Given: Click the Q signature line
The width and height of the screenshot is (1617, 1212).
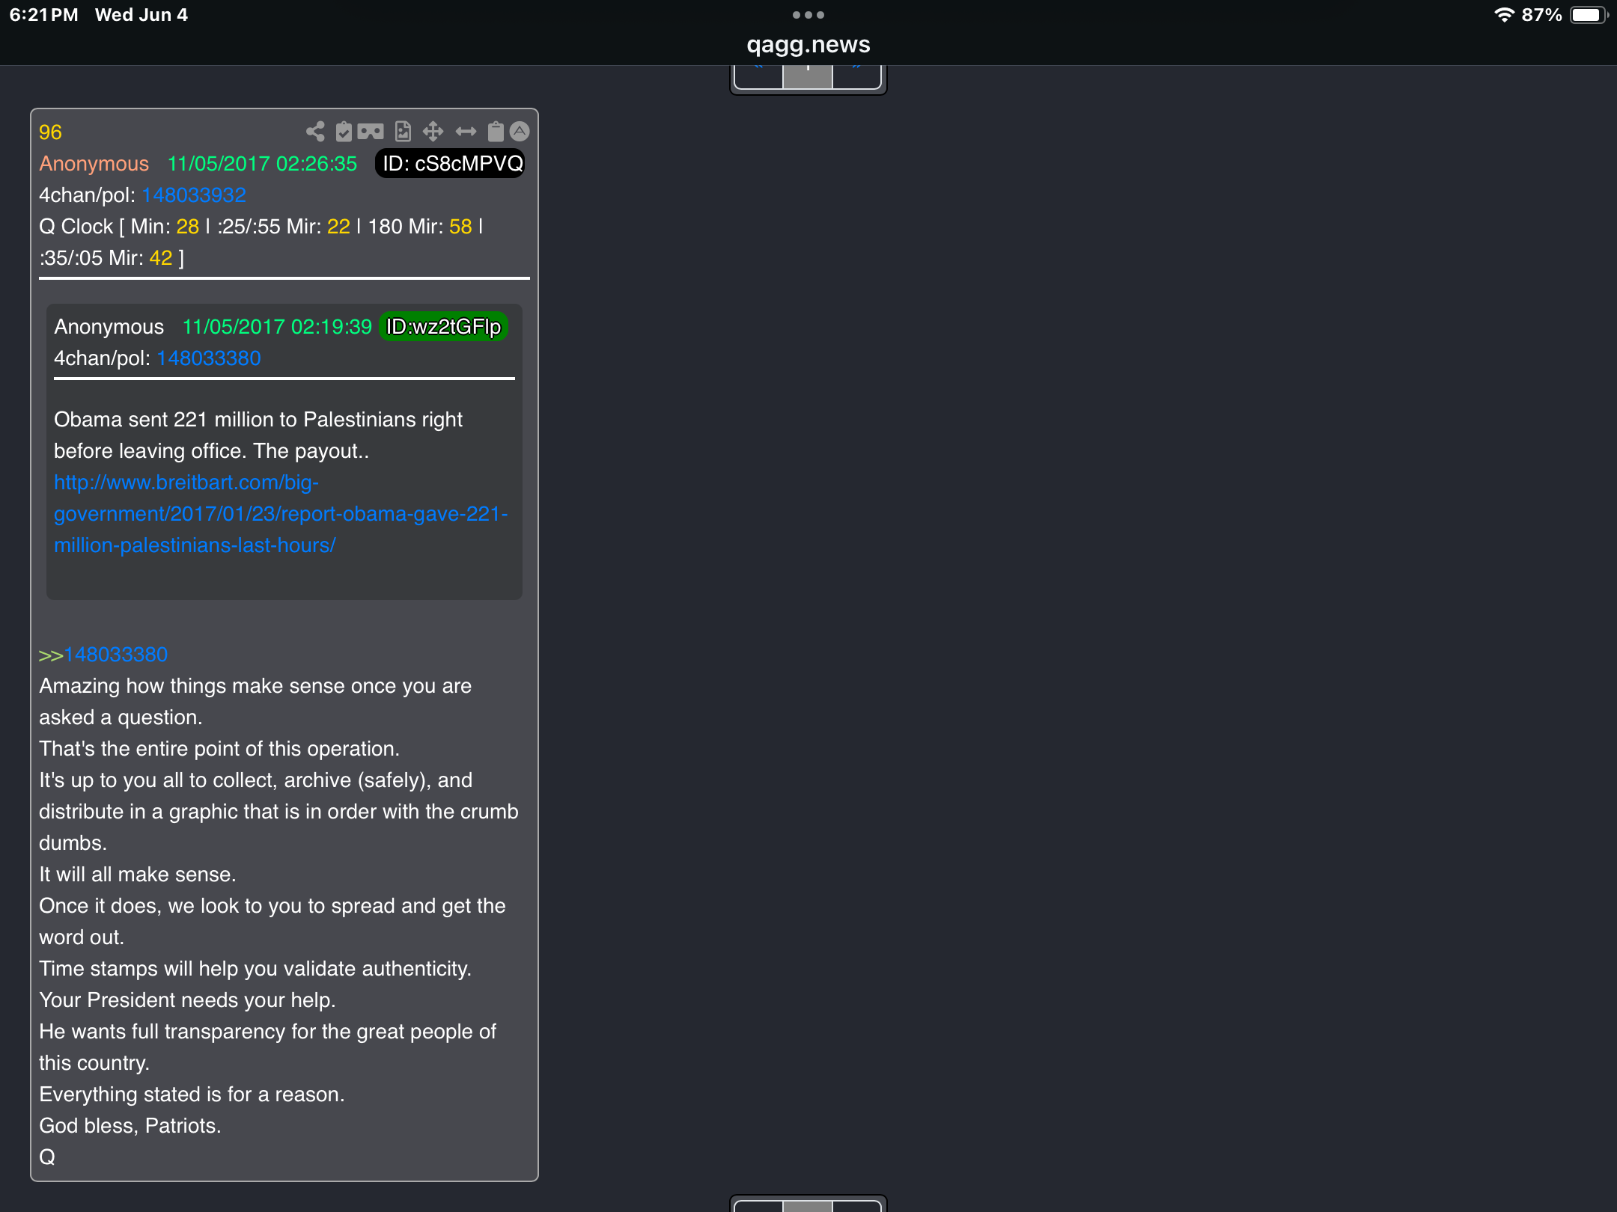Looking at the screenshot, I should 47,1157.
